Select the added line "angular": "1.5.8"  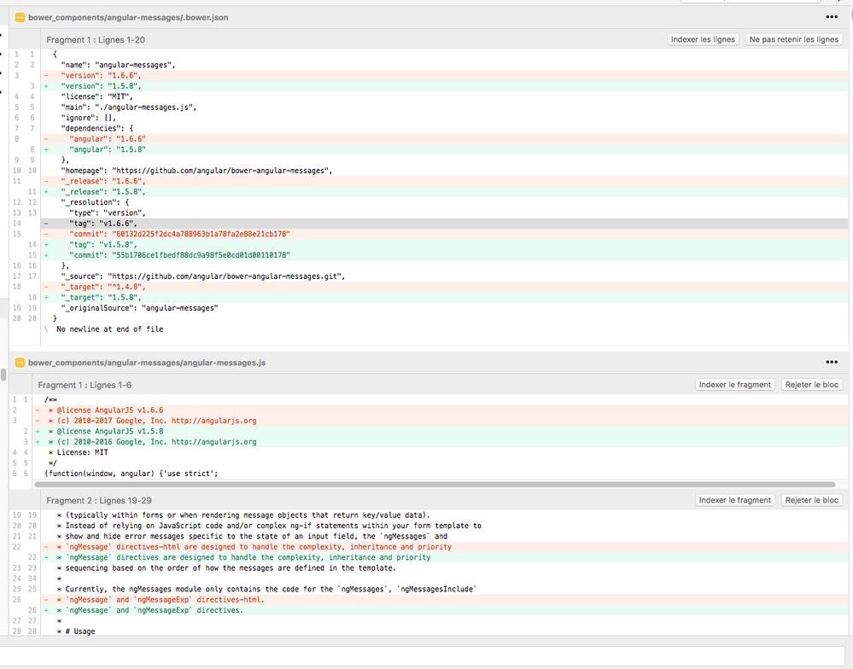[444, 149]
